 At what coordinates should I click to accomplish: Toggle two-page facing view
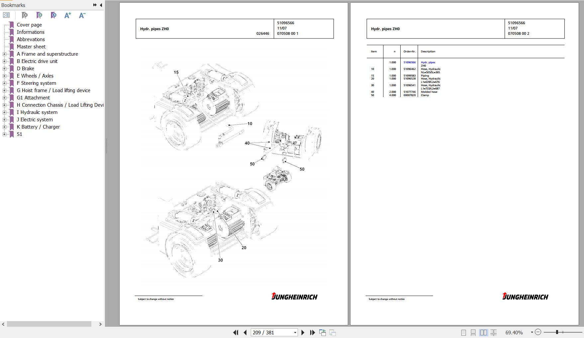pos(483,332)
